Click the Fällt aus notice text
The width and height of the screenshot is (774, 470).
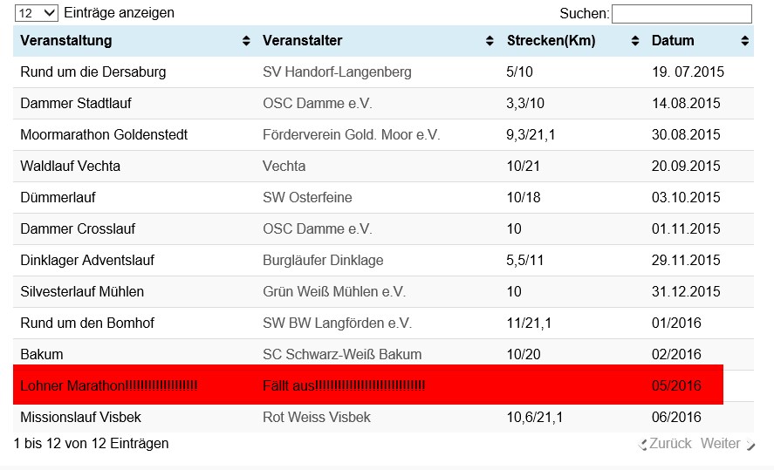[x=344, y=385]
